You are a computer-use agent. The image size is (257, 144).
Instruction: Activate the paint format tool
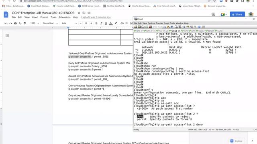25,23
